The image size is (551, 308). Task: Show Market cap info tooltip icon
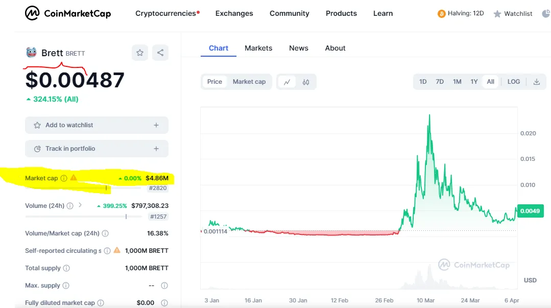[64, 178]
